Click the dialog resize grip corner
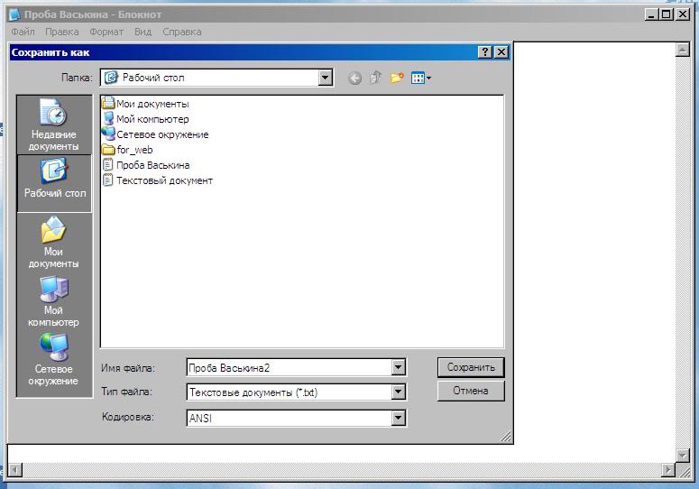This screenshot has width=699, height=489. pyautogui.click(x=505, y=437)
